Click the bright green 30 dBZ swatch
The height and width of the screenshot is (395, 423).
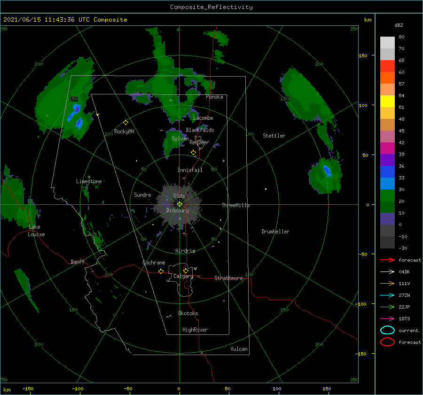(387, 195)
